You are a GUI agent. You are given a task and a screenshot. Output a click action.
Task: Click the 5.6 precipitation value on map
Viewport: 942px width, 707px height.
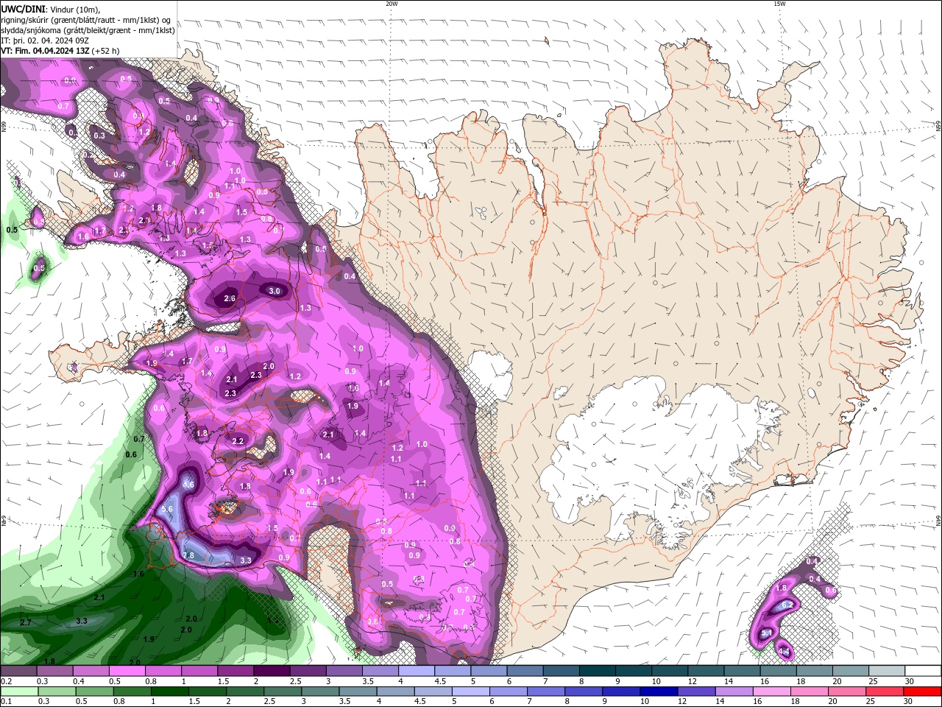pyautogui.click(x=167, y=509)
